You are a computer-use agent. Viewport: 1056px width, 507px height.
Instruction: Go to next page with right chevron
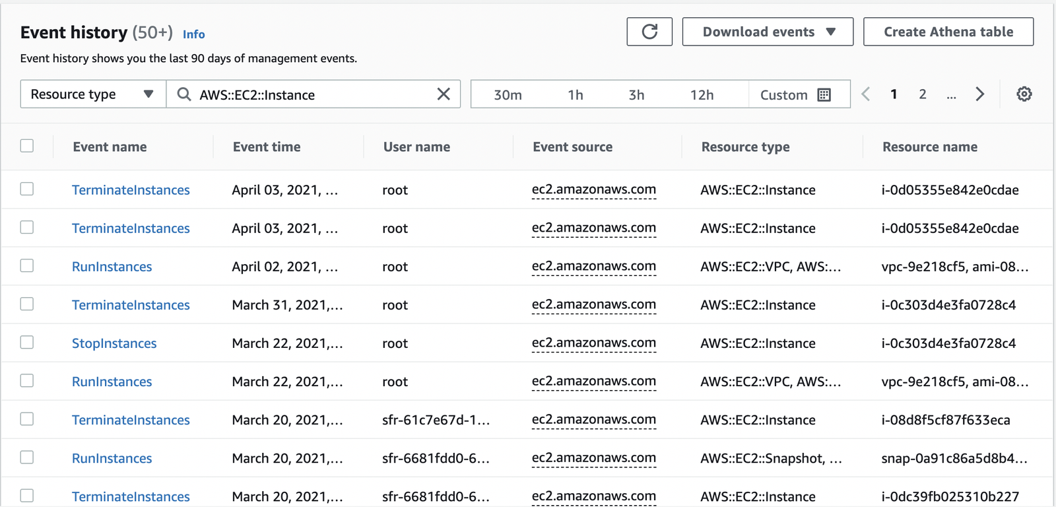point(980,94)
